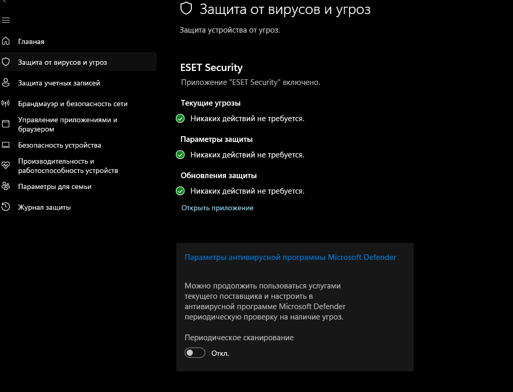
Task: Click the protection history clock icon
Action: (6, 207)
